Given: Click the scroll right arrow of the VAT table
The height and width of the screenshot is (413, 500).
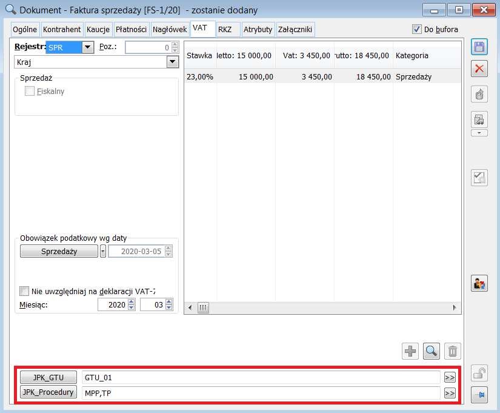Looking at the screenshot, I should 454,308.
